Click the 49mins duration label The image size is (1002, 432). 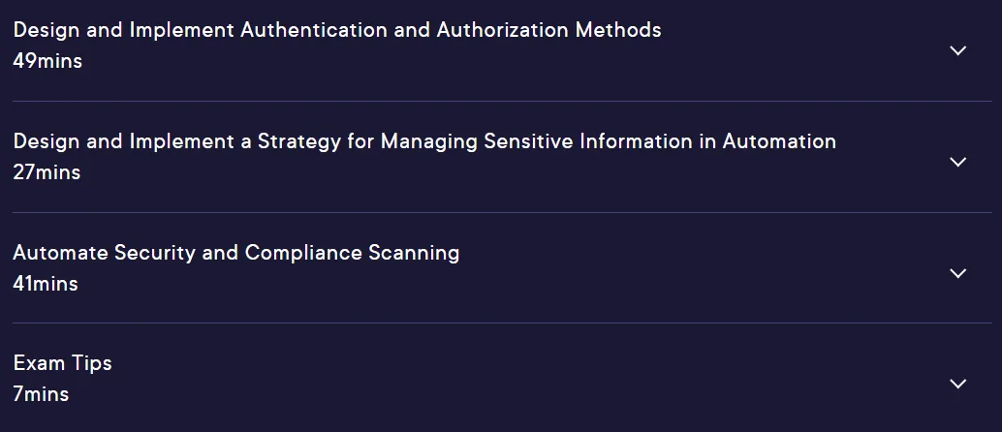coord(47,61)
